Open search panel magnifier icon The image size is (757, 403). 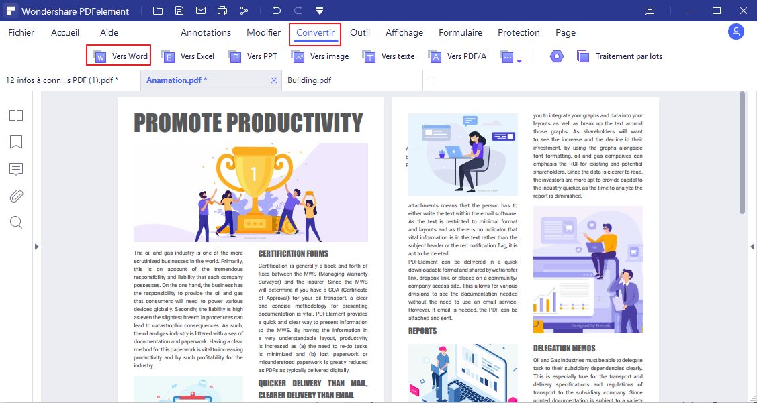[x=16, y=222]
